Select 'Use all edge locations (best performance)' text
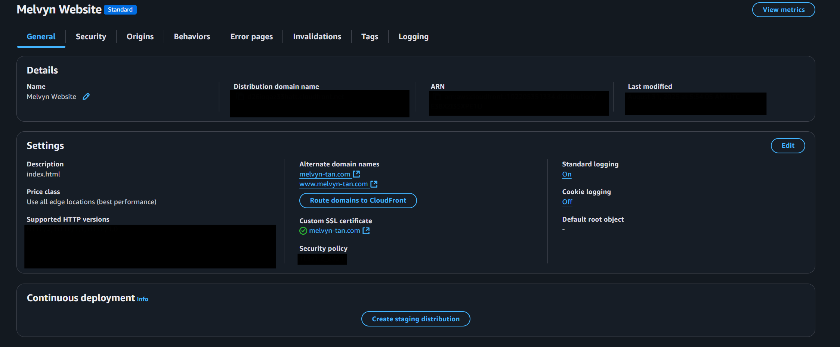Screen dimensions: 840x347 tap(92, 202)
